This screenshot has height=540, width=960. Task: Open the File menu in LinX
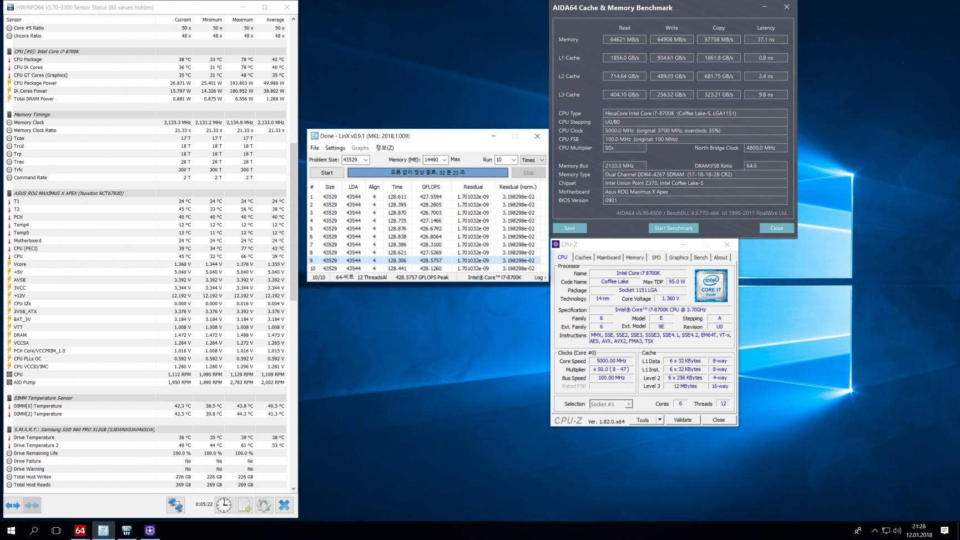(315, 148)
